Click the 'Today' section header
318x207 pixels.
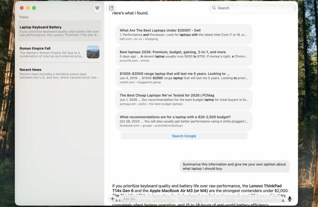24,17
